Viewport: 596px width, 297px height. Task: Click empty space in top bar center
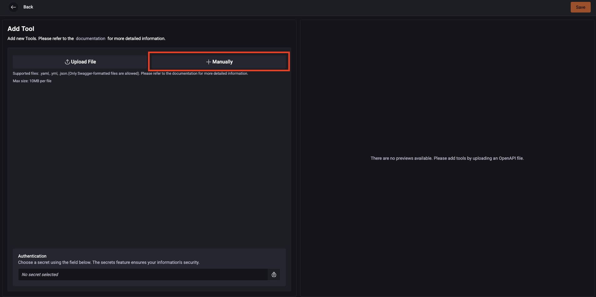coord(297,7)
